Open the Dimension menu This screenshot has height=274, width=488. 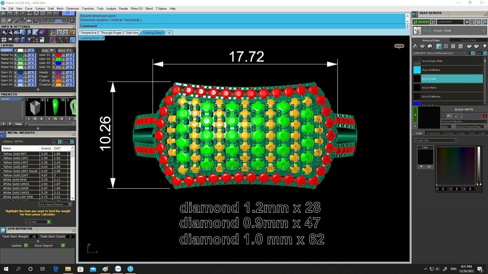(x=72, y=9)
